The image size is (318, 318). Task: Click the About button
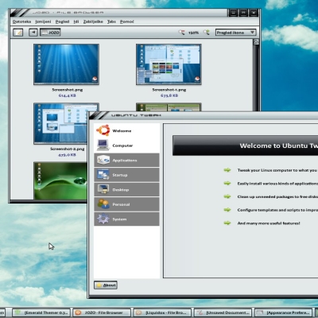click(x=106, y=285)
